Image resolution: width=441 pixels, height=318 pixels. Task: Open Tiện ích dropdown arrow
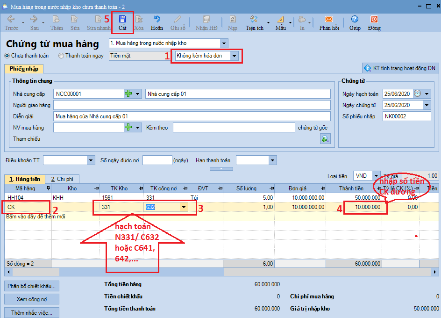[268, 22]
